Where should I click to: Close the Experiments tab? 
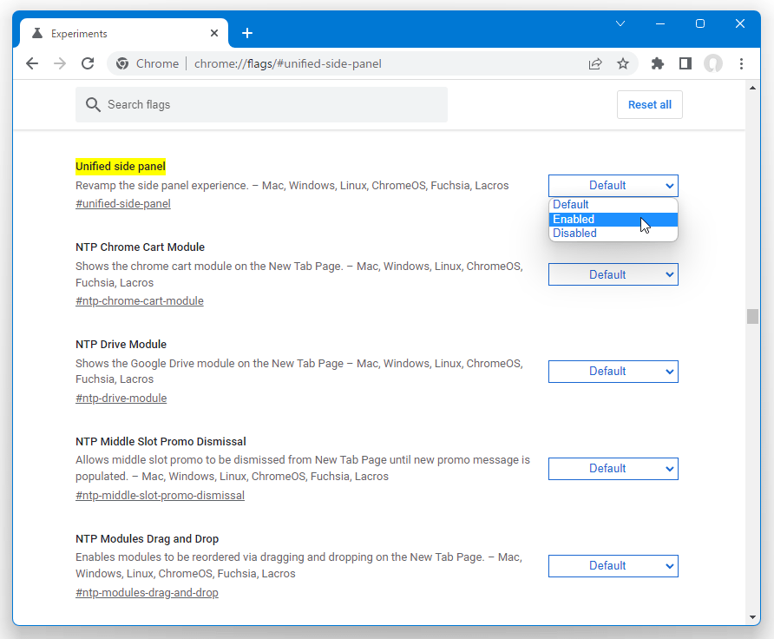(214, 33)
